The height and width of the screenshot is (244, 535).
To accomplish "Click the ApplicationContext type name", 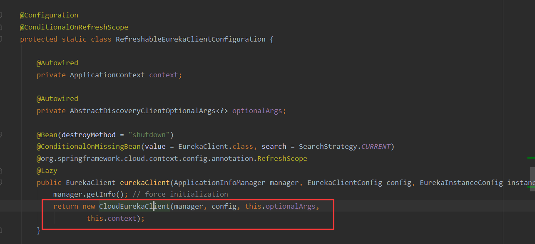I will [x=107, y=75].
